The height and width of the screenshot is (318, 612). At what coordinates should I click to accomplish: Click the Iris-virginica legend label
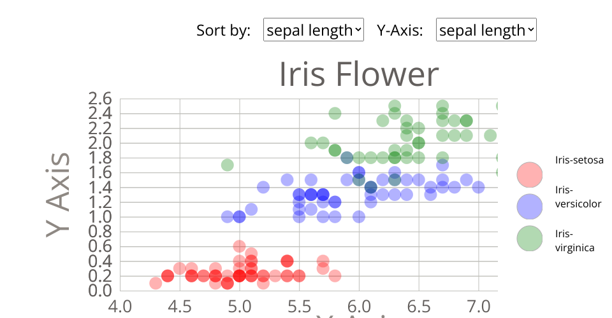574,240
